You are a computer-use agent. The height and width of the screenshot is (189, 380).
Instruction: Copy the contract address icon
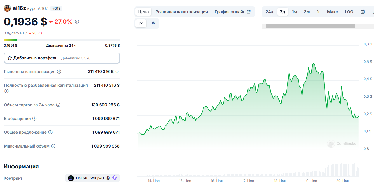[108, 178]
